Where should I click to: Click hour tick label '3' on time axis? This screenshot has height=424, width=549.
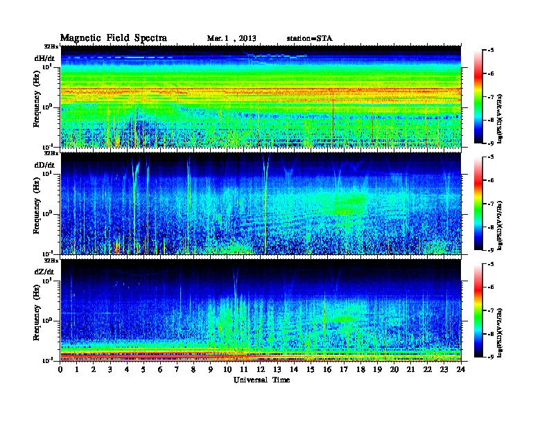click(110, 370)
